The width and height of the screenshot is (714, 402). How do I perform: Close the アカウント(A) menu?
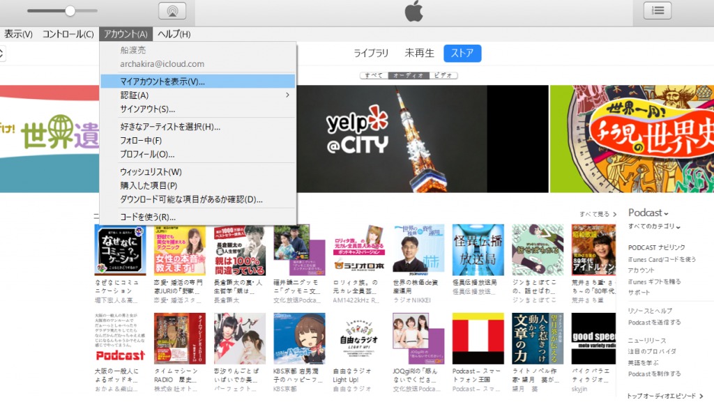tap(126, 34)
